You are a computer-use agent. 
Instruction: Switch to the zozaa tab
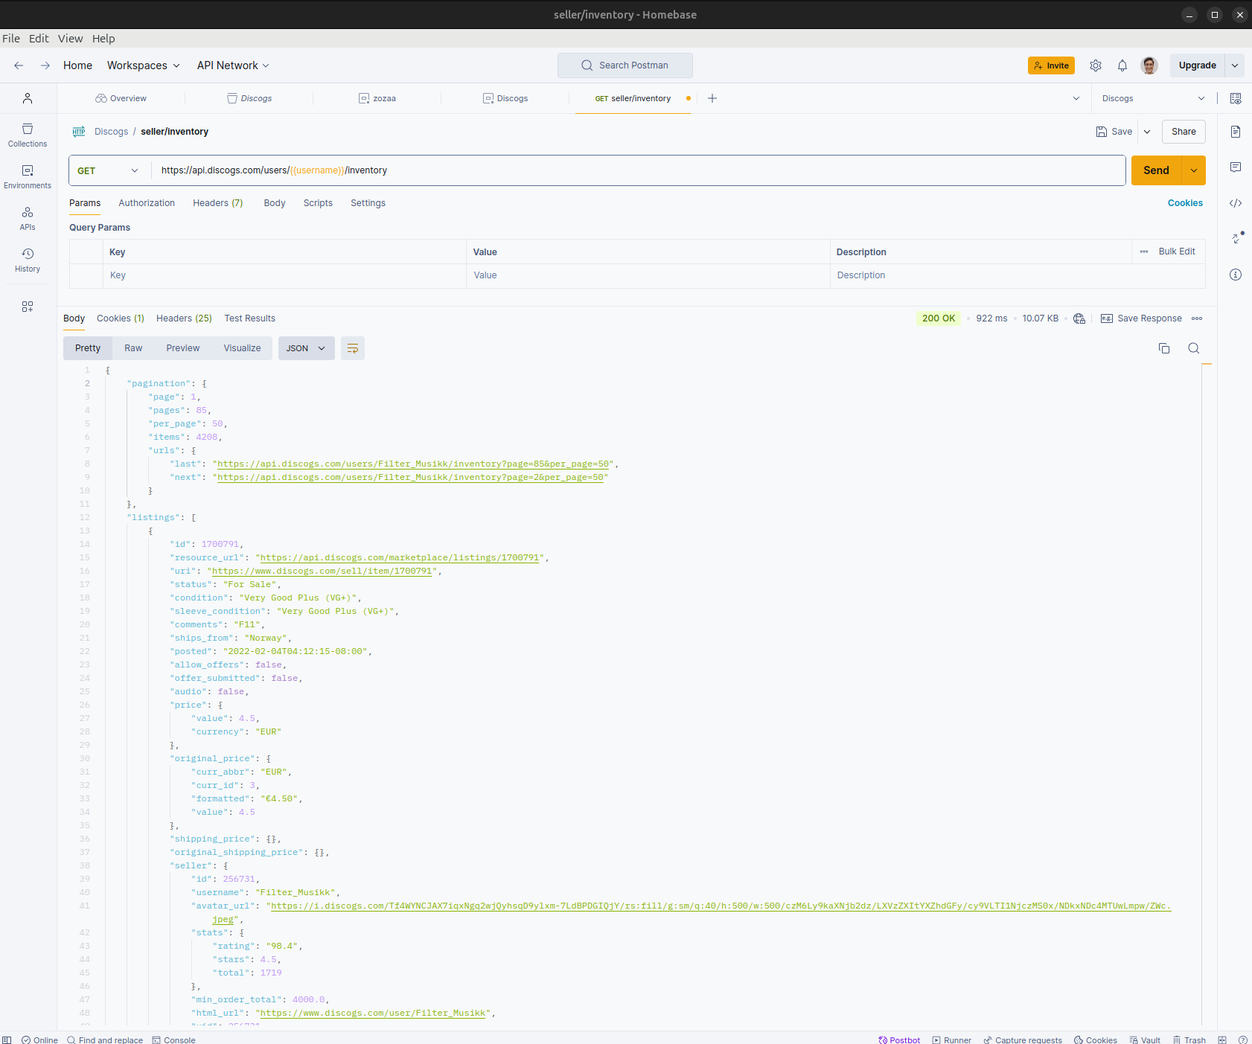tap(377, 98)
